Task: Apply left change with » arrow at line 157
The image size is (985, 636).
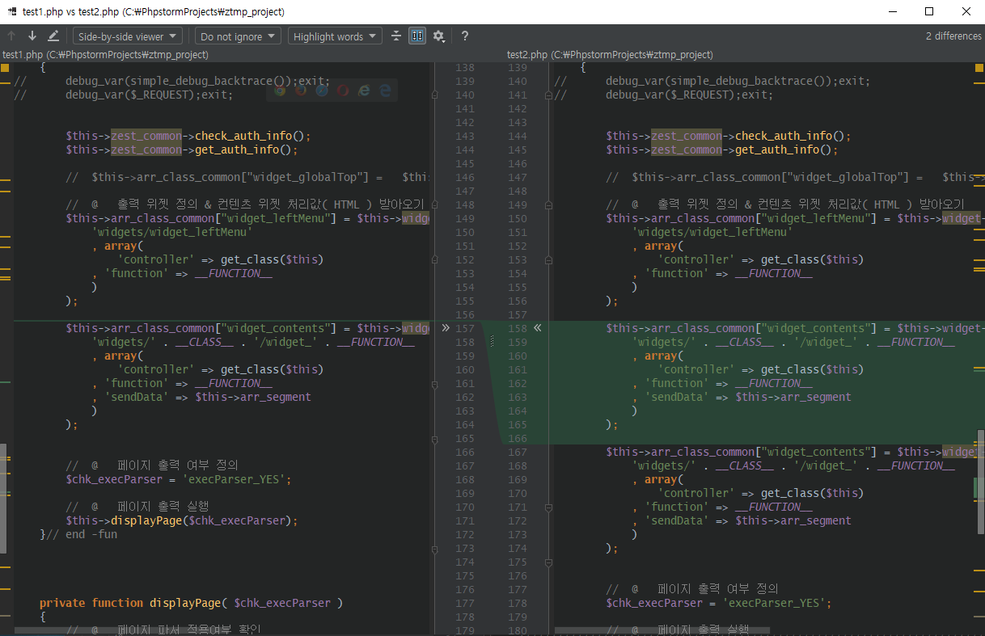Action: [x=446, y=328]
